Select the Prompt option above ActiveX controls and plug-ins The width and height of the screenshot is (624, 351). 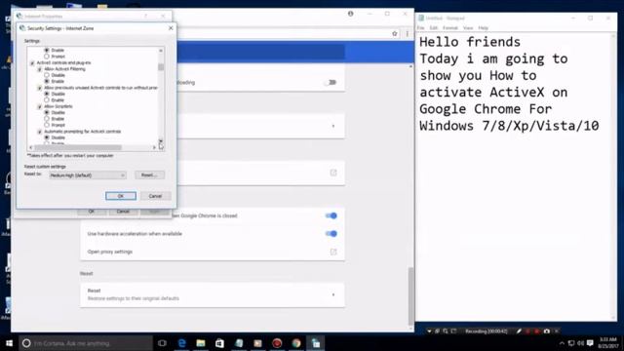(x=47, y=57)
